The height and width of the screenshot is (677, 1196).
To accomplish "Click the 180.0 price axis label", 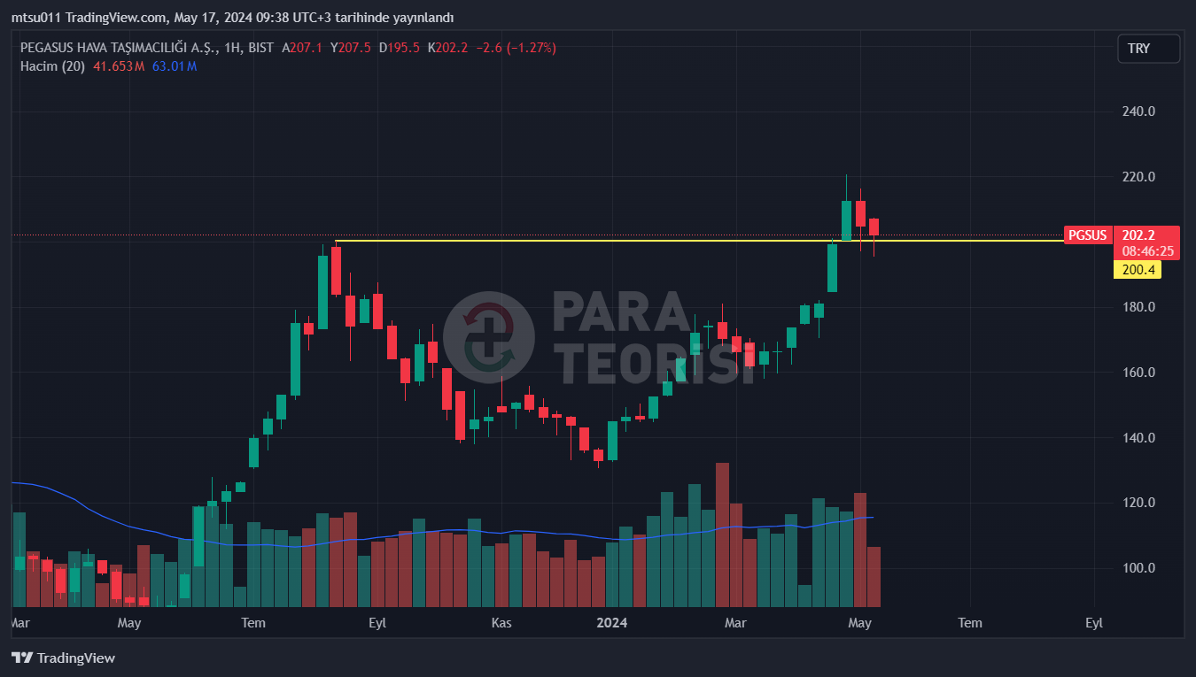I will click(x=1138, y=307).
